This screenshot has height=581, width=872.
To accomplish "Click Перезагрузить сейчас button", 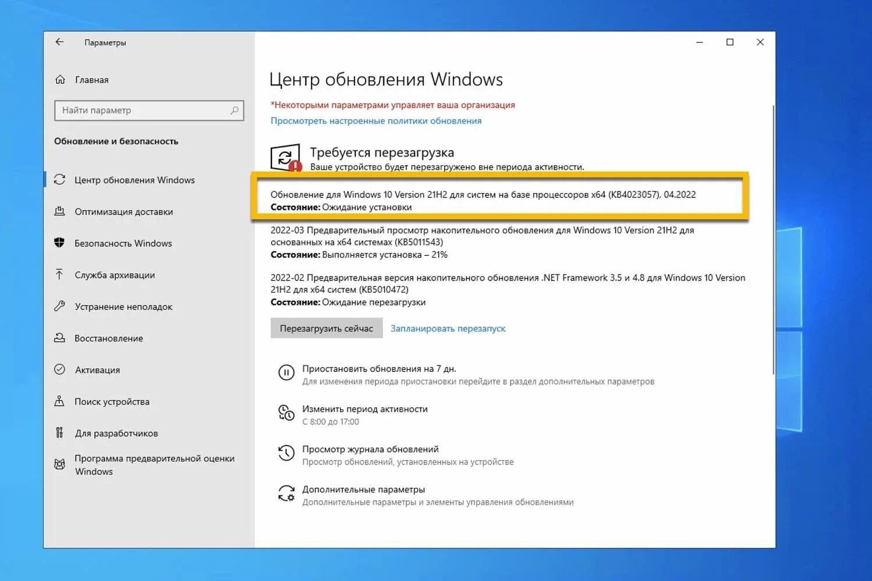I will click(x=326, y=328).
